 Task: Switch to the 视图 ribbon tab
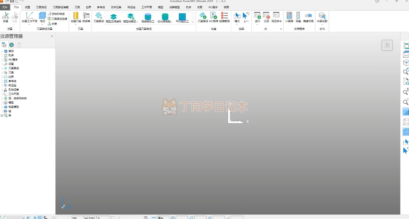(x=226, y=7)
